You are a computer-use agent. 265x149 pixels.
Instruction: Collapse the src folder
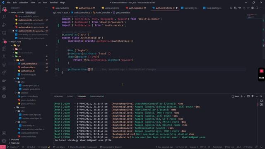(x=13, y=56)
